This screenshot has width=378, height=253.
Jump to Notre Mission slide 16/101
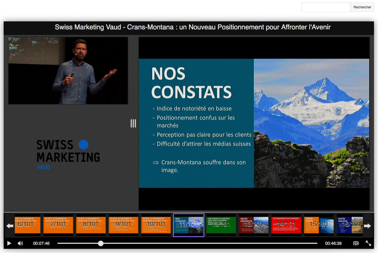tap(350, 225)
